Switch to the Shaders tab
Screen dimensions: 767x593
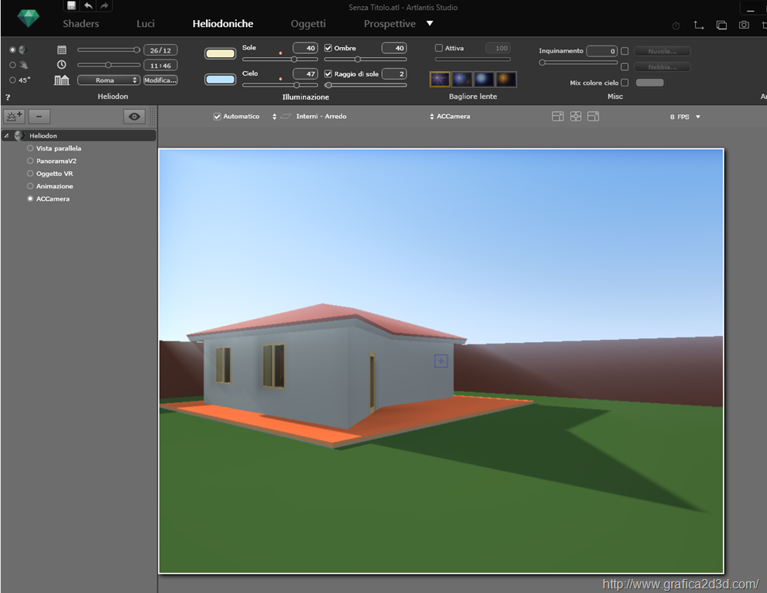[81, 24]
